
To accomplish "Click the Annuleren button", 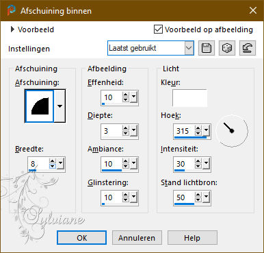I will point(137,238).
